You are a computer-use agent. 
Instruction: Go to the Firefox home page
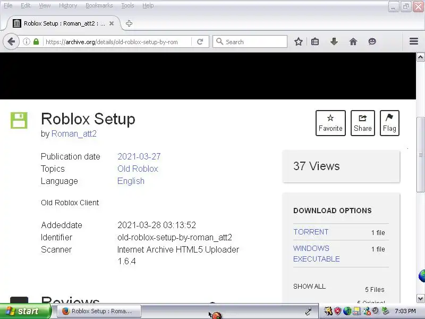click(x=353, y=42)
